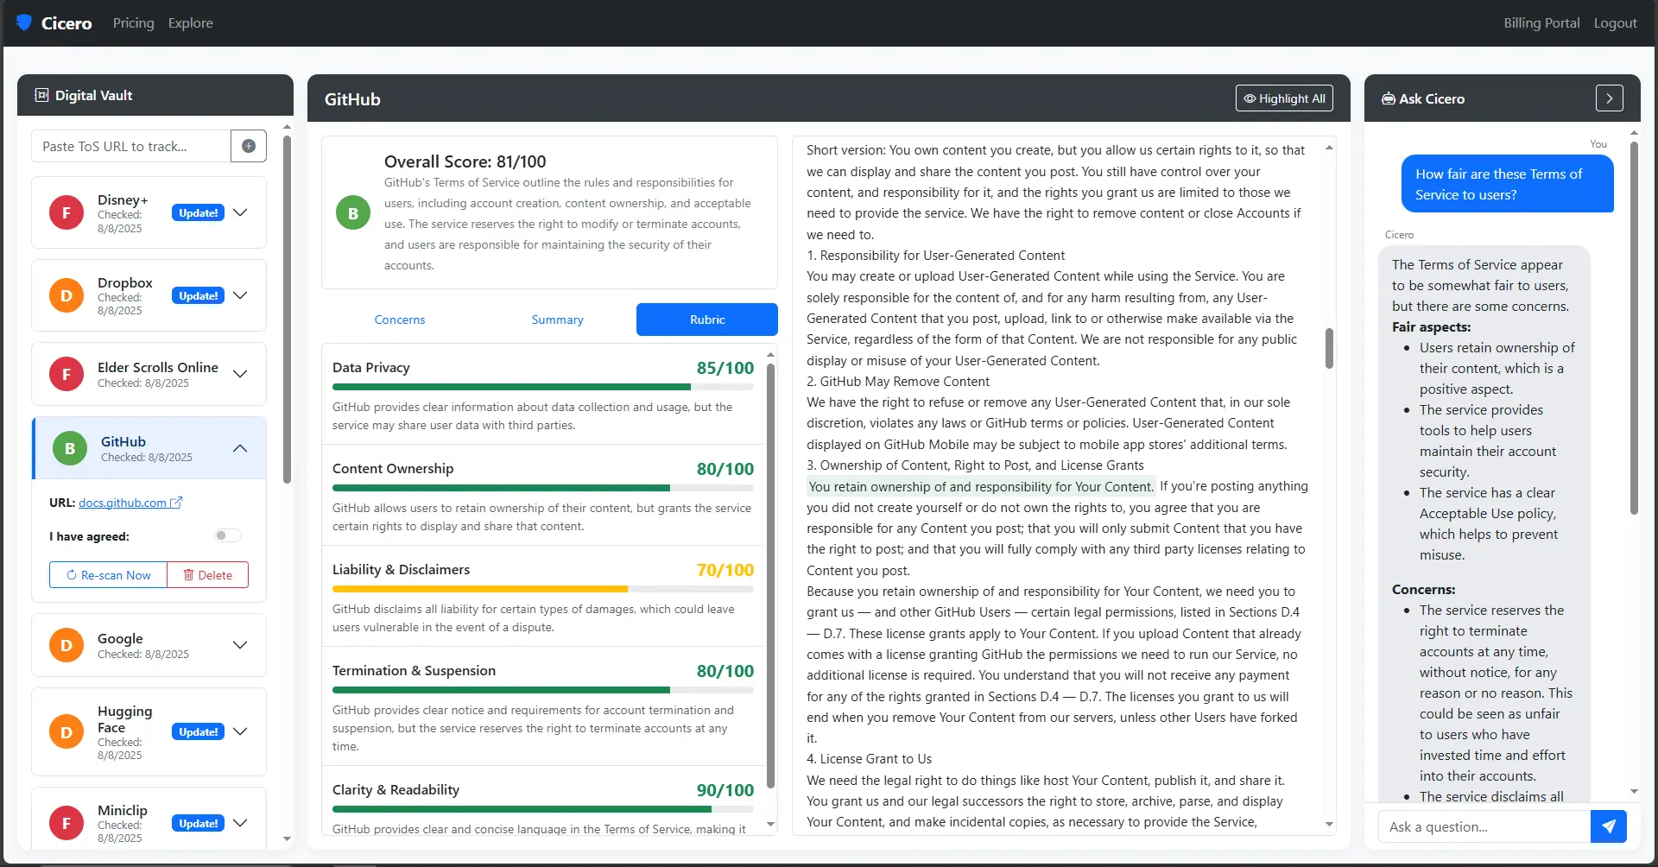Click the Liability & Disclaimers 70/100 score
1658x867 pixels.
pyautogui.click(x=725, y=570)
